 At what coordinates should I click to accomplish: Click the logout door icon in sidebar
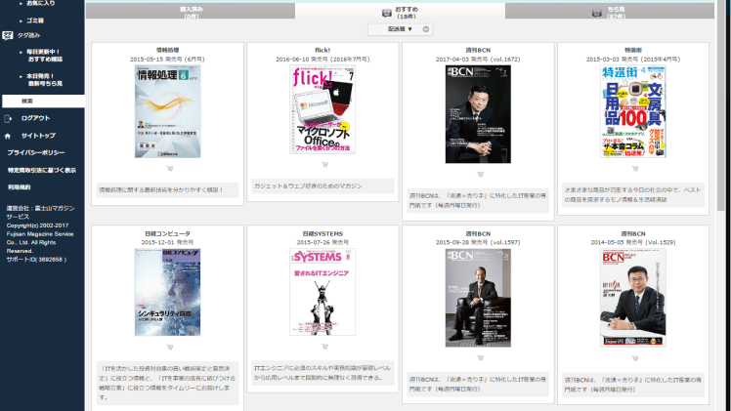9,118
